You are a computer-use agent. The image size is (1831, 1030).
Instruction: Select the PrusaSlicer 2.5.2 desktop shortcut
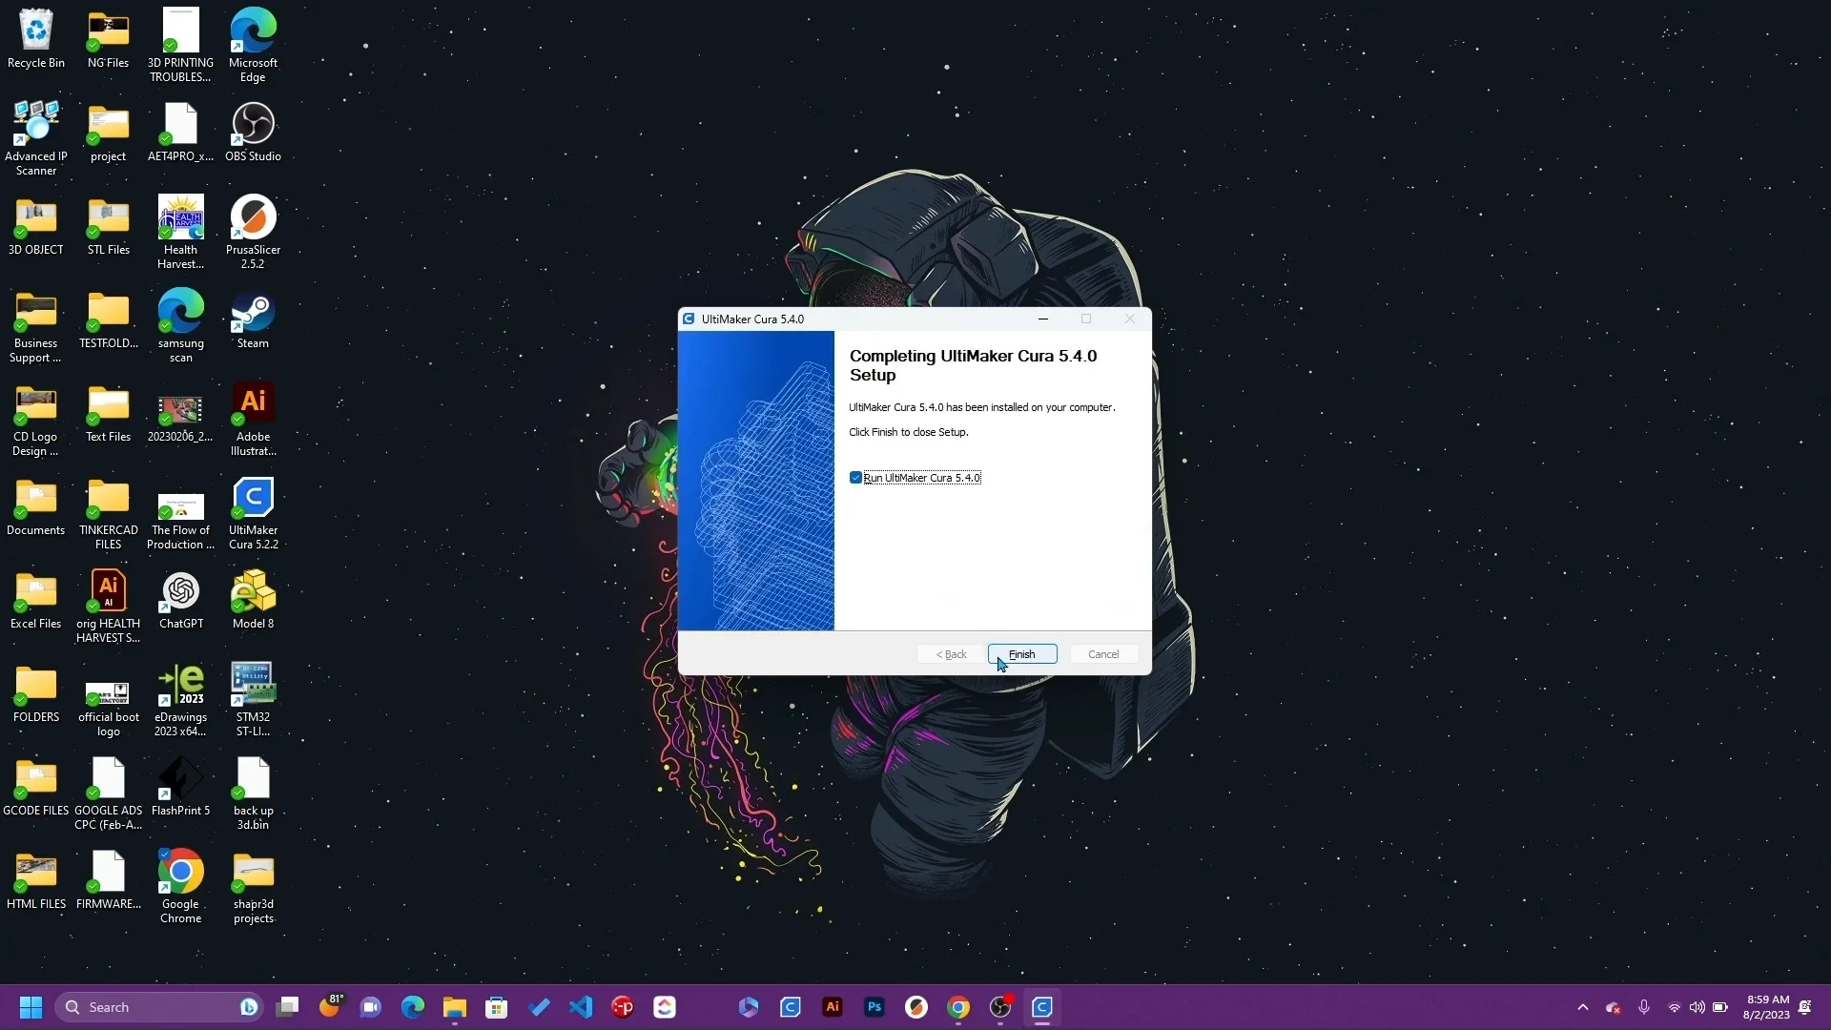[253, 232]
